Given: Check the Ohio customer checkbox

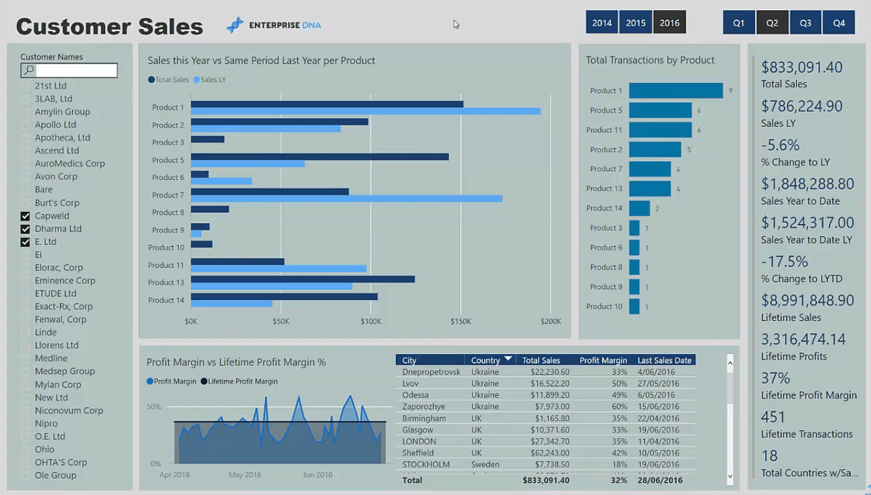Looking at the screenshot, I should pyautogui.click(x=25, y=449).
